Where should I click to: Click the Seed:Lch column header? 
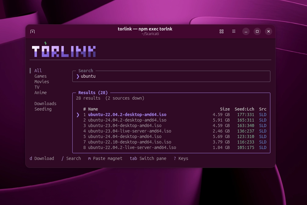click(x=244, y=109)
